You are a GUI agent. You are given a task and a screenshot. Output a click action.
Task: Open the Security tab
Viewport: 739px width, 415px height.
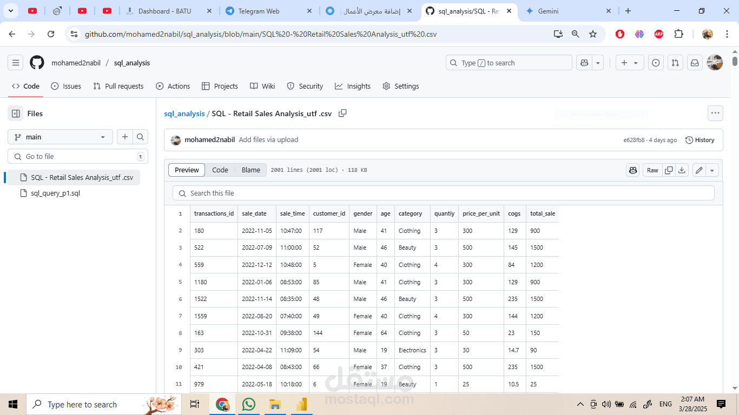point(305,86)
